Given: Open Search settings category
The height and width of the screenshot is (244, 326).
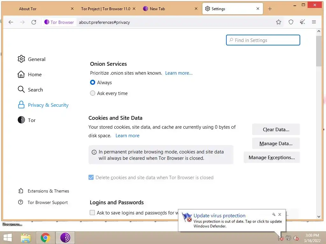Looking at the screenshot, I should coord(35,90).
